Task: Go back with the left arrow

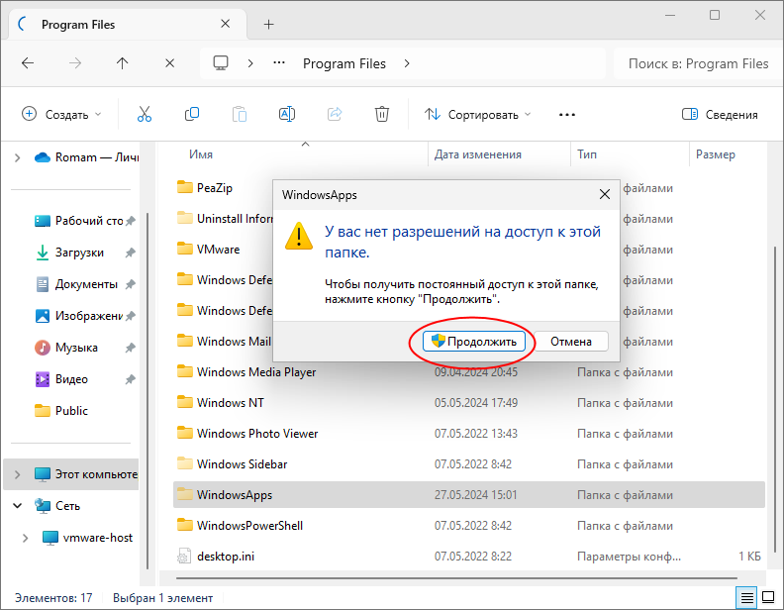Action: 28,63
